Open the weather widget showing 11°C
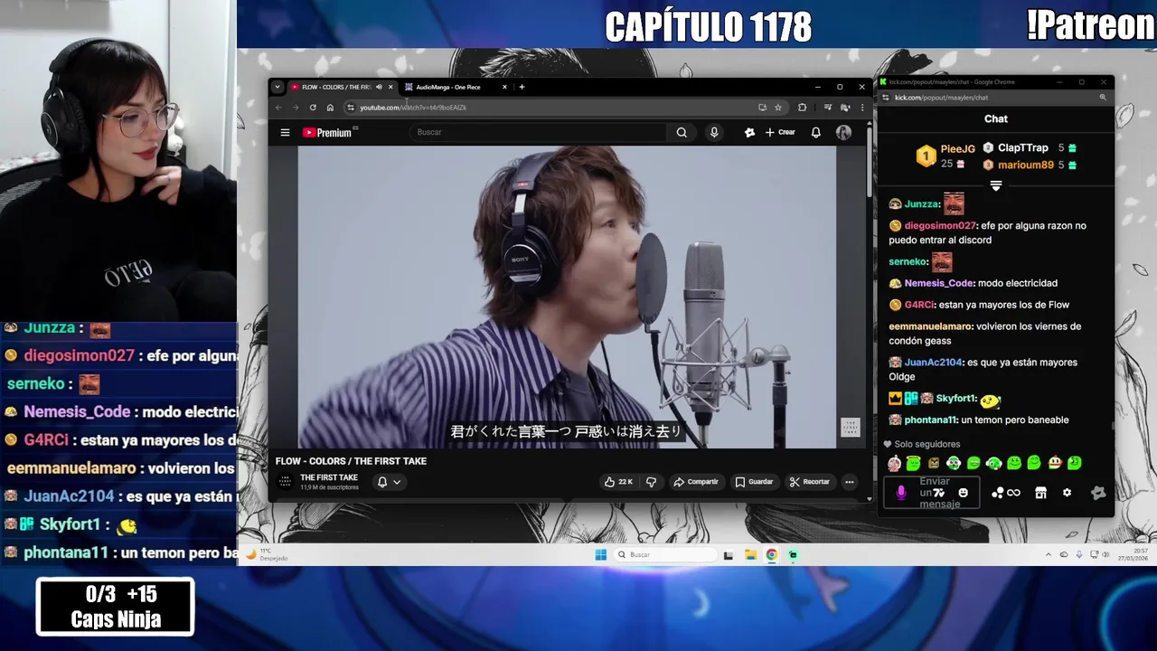The image size is (1157, 651). (268, 554)
